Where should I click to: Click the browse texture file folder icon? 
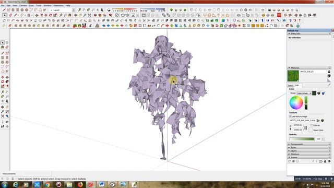click(318, 121)
